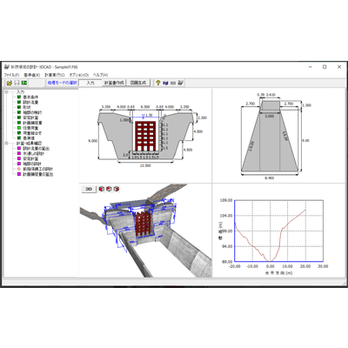Select 任意荷重 in the input tree
Screen dimensions: 348x348
coord(30,128)
